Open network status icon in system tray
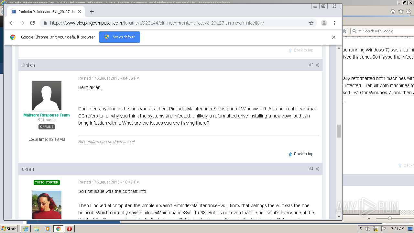The width and height of the screenshot is (414, 233). (376, 229)
